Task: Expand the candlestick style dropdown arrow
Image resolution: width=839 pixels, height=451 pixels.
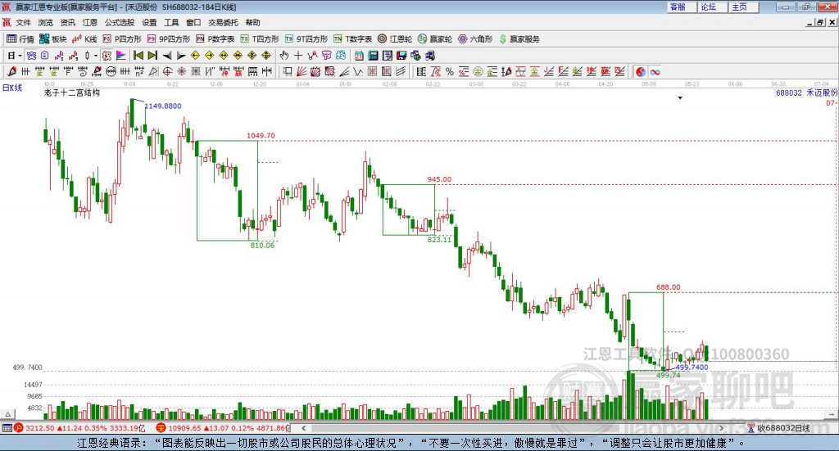Action: pyautogui.click(x=96, y=56)
